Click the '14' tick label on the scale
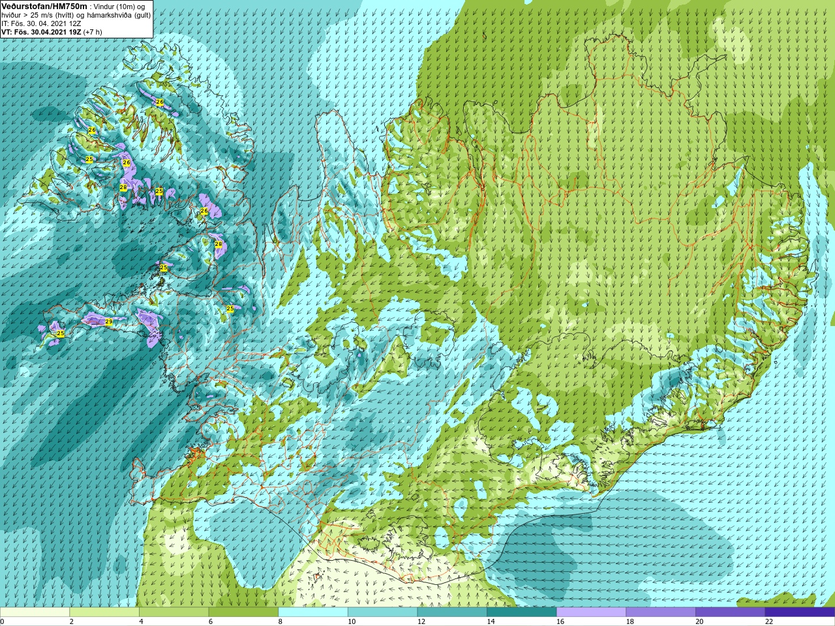The width and height of the screenshot is (835, 626). [491, 621]
